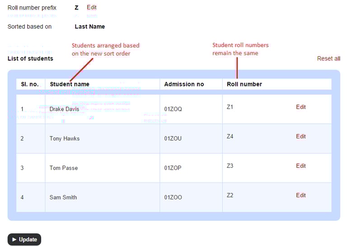Image resolution: width=347 pixels, height=246 pixels.
Task: Click the Update button
Action: click(x=24, y=239)
